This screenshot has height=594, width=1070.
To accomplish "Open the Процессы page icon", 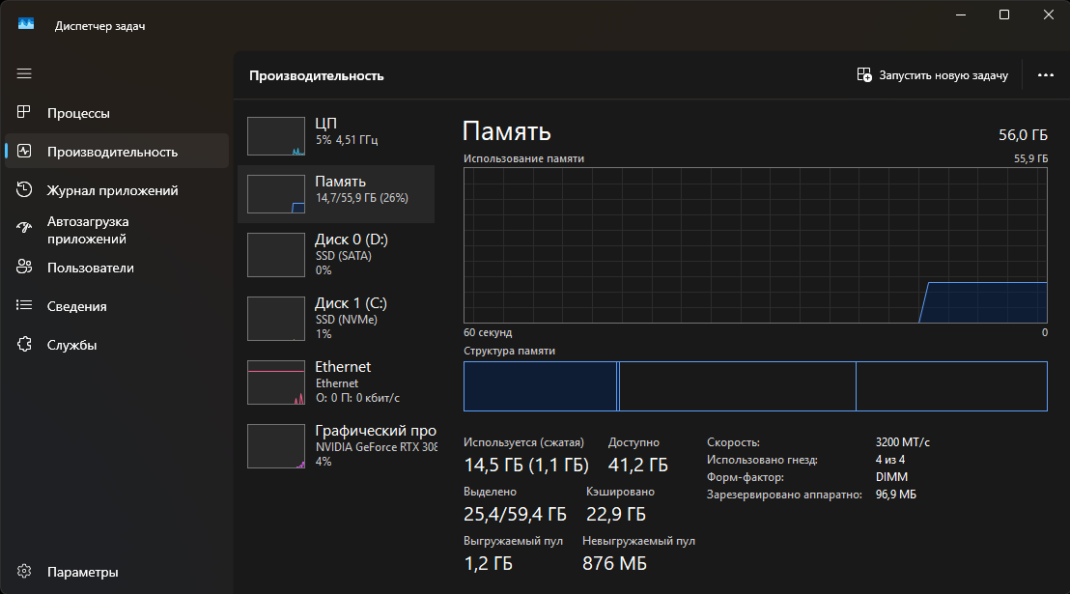I will (x=25, y=113).
